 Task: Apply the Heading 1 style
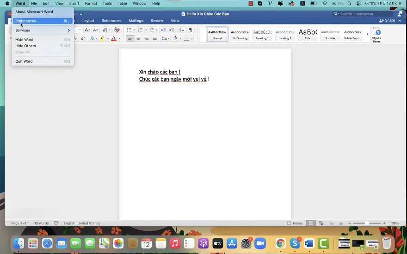262,34
